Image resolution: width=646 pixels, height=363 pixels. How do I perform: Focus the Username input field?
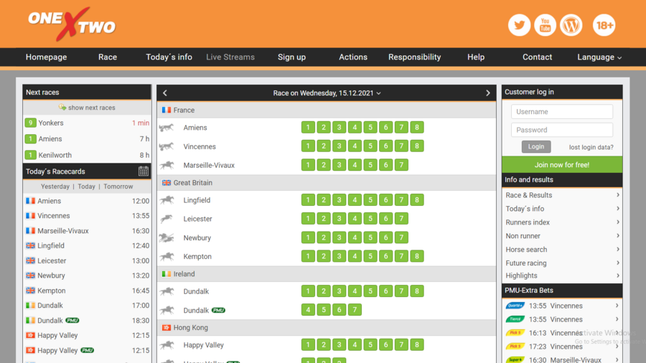click(x=562, y=112)
